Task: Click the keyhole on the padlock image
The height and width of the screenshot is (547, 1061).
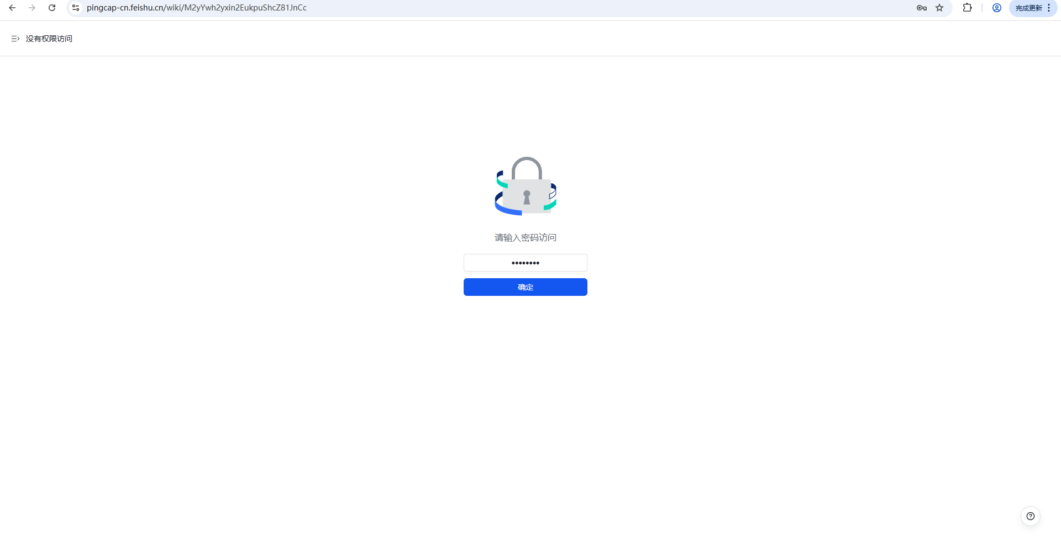Action: 527,197
